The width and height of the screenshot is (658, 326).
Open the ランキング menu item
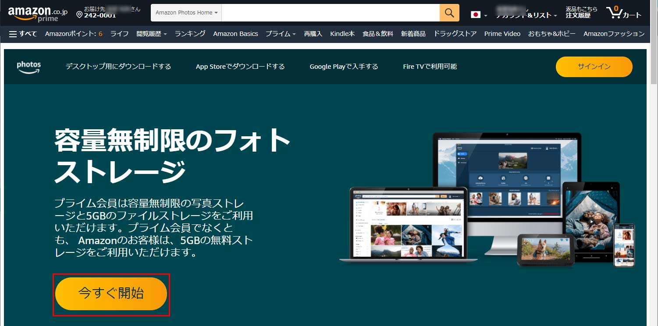pyautogui.click(x=190, y=34)
